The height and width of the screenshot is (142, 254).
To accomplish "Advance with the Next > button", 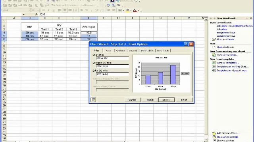I will tap(166, 100).
